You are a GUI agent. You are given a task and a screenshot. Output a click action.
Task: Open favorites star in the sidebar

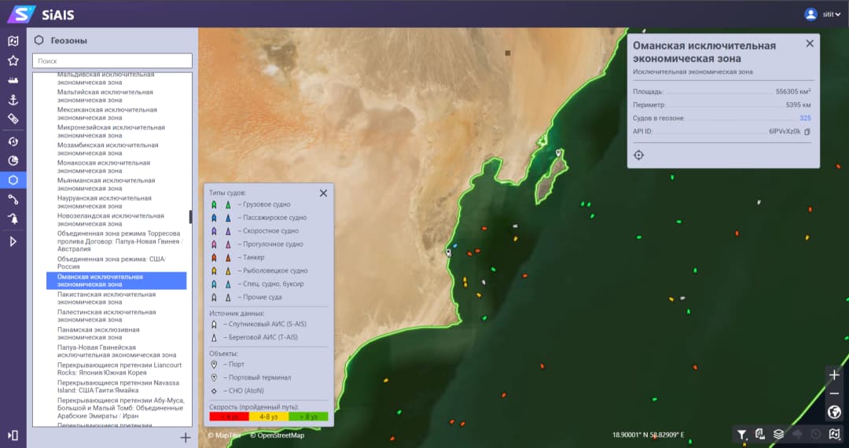pos(13,61)
